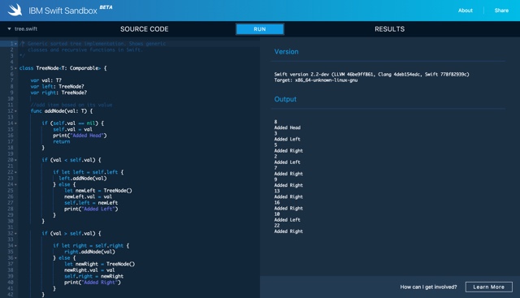Click print("Added Left") code line
Viewport: 520px width, 298px height.
tap(91, 209)
